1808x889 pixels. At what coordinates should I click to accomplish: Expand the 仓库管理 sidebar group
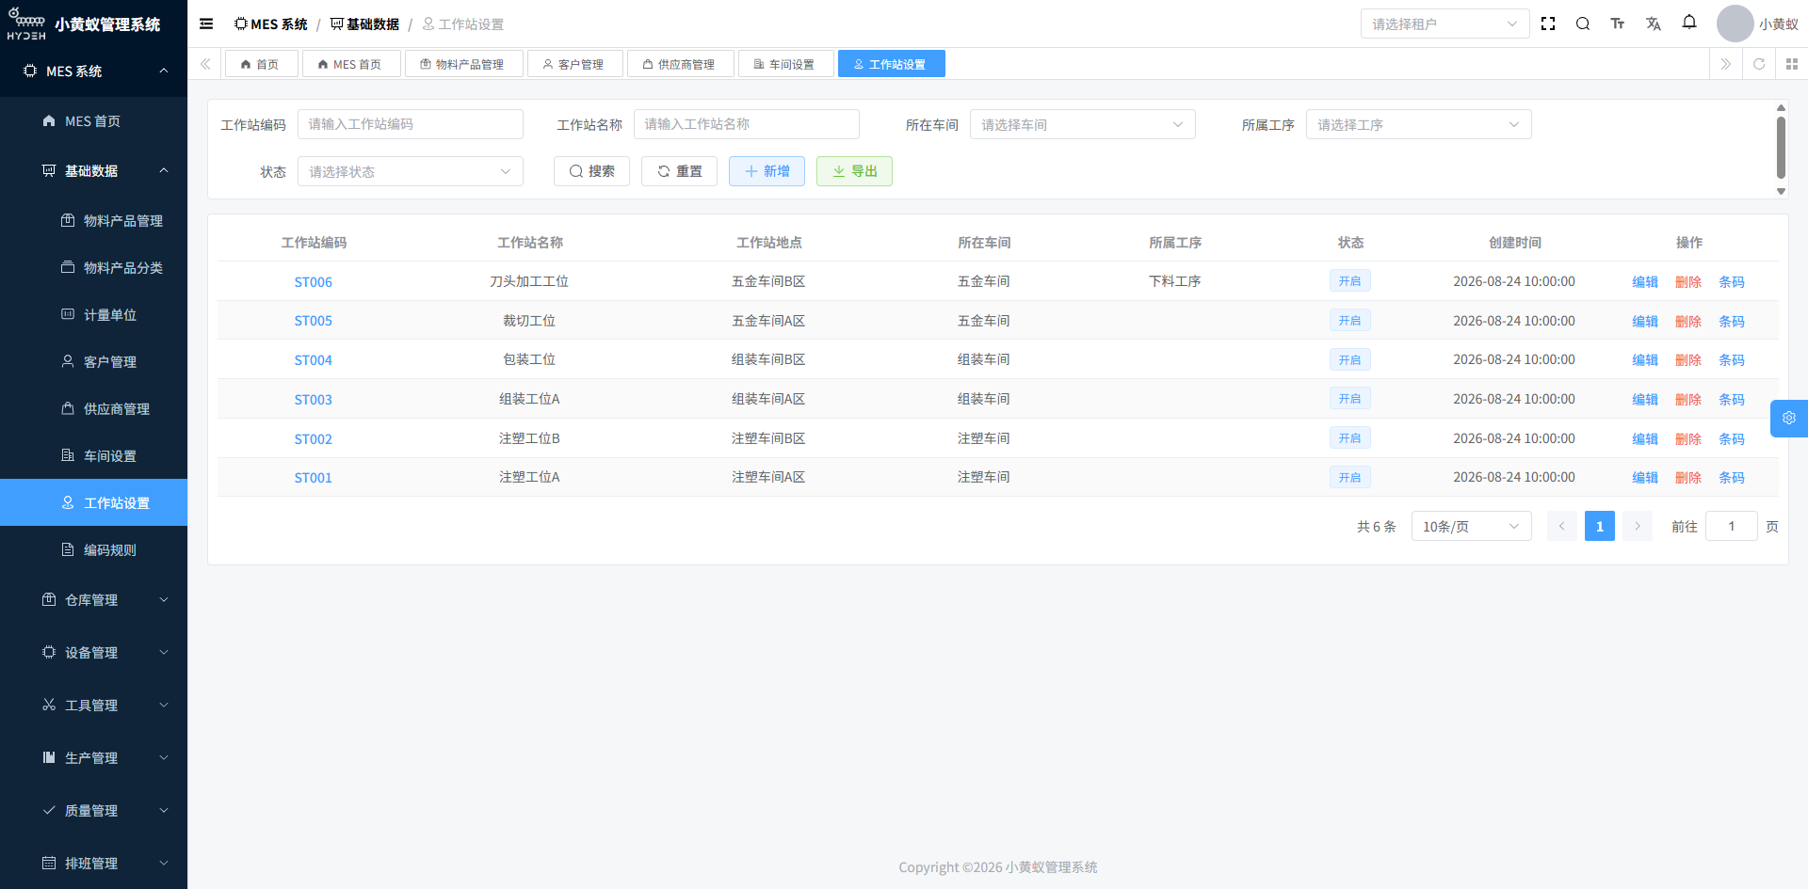click(94, 599)
